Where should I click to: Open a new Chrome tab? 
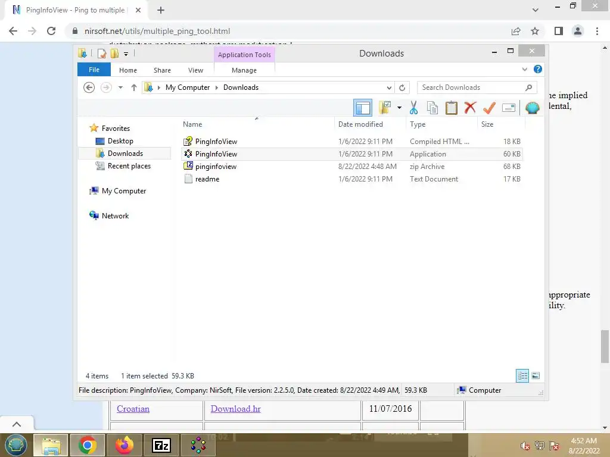tap(161, 10)
